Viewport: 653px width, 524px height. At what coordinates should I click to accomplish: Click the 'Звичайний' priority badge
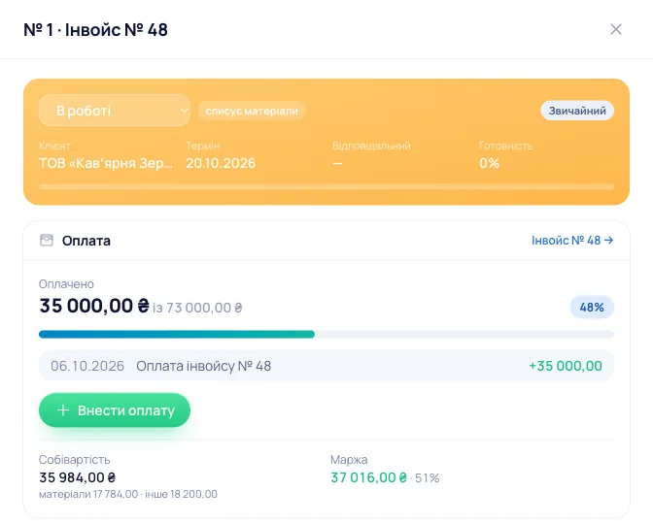pos(577,111)
